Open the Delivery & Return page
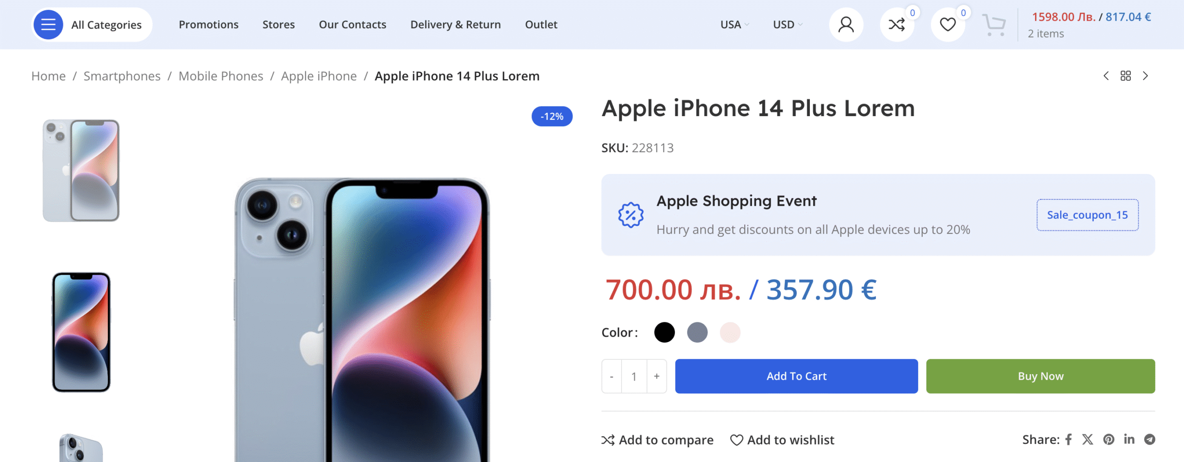1184x462 pixels. pyautogui.click(x=455, y=24)
